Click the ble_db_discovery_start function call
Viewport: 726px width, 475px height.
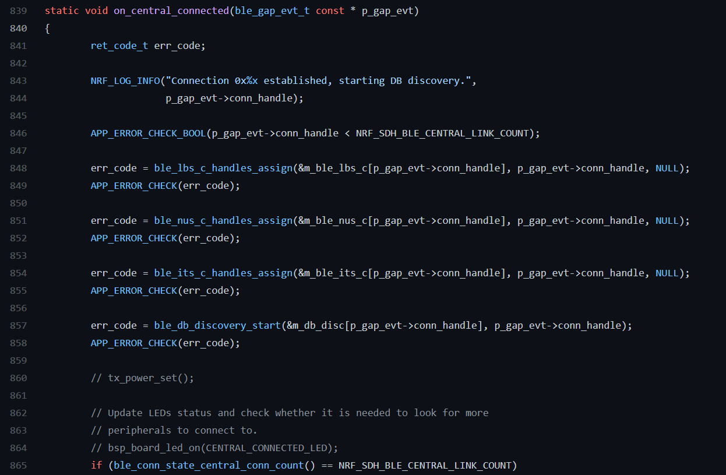coord(217,326)
